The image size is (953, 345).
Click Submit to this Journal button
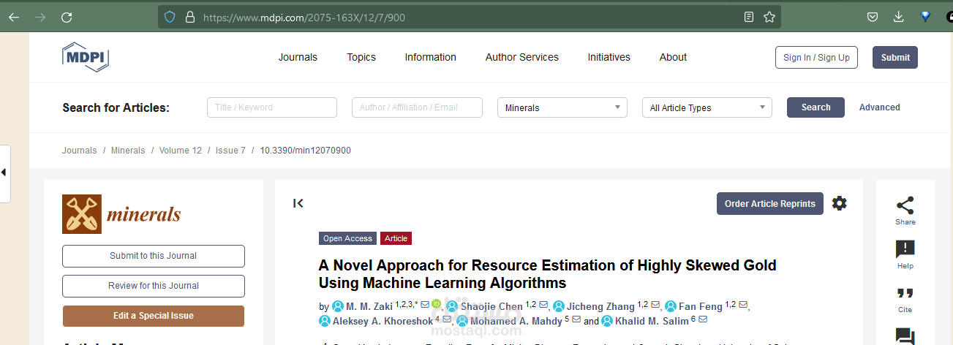[x=154, y=256]
